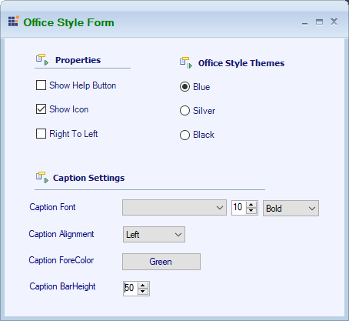Viewport: 349px width, 321px height.
Task: Open the Bold font style dropdown
Action: 291,208
